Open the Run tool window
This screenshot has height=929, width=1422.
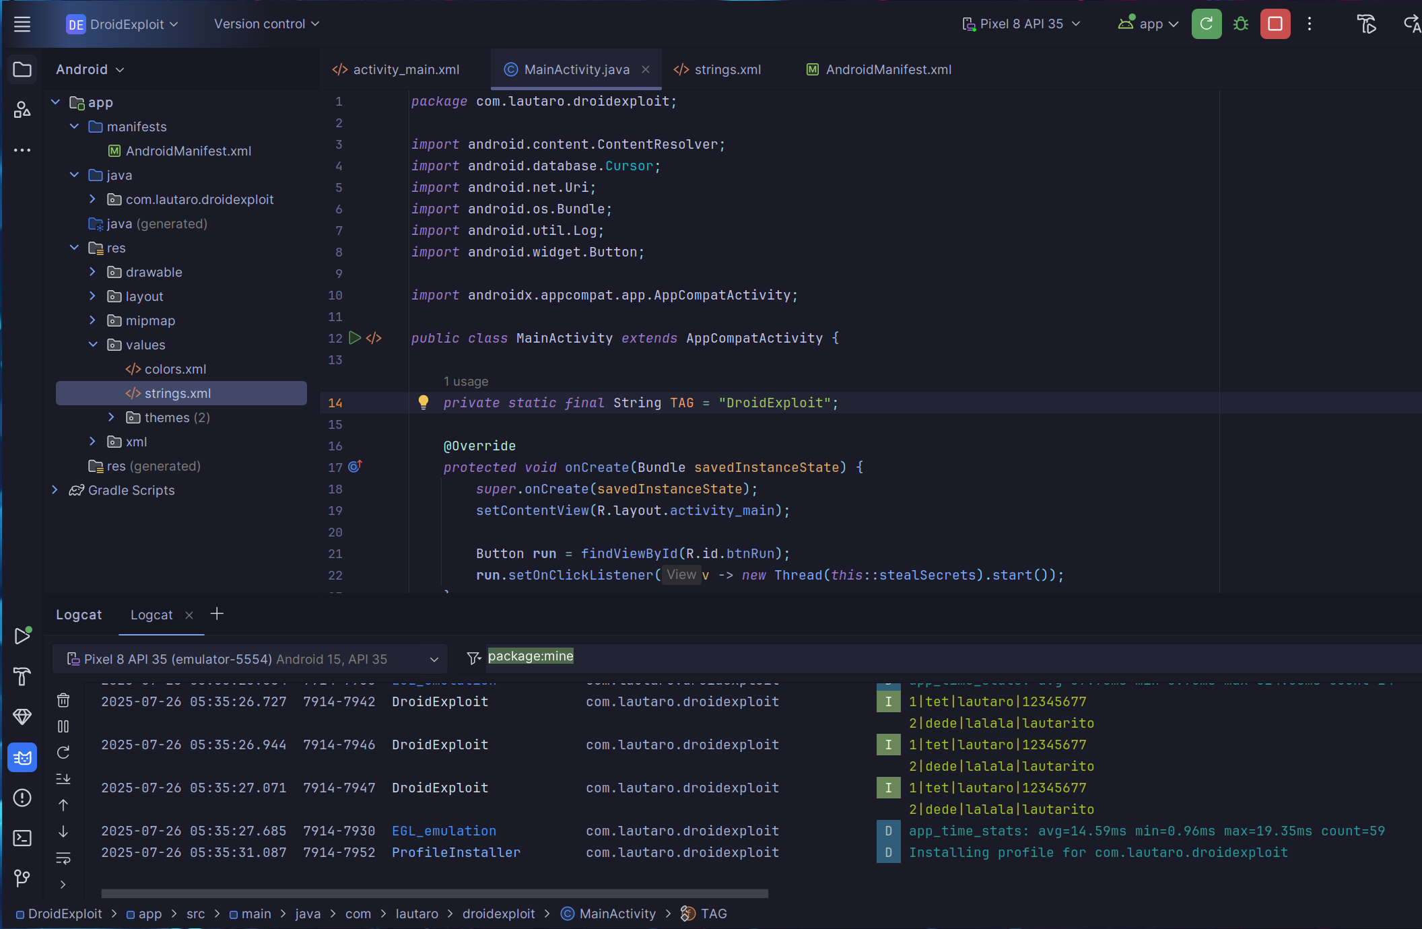point(22,635)
